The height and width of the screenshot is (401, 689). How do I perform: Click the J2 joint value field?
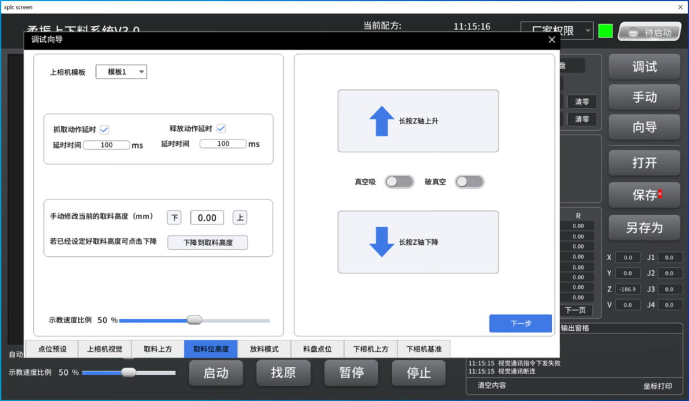click(669, 273)
